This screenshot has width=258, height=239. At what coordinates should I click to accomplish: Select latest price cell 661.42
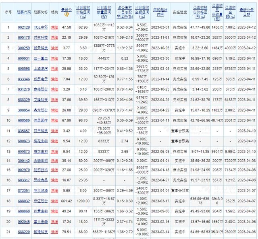click(x=67, y=201)
